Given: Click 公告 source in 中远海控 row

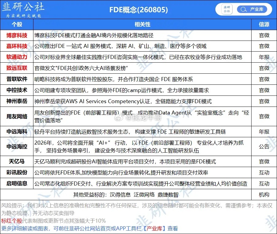Looking at the screenshot, I should click(264, 146).
